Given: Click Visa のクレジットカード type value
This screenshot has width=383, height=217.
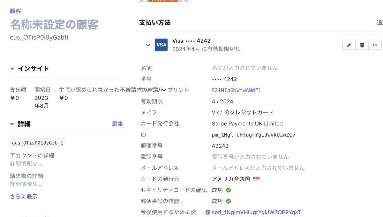Looking at the screenshot, I should click(243, 112).
